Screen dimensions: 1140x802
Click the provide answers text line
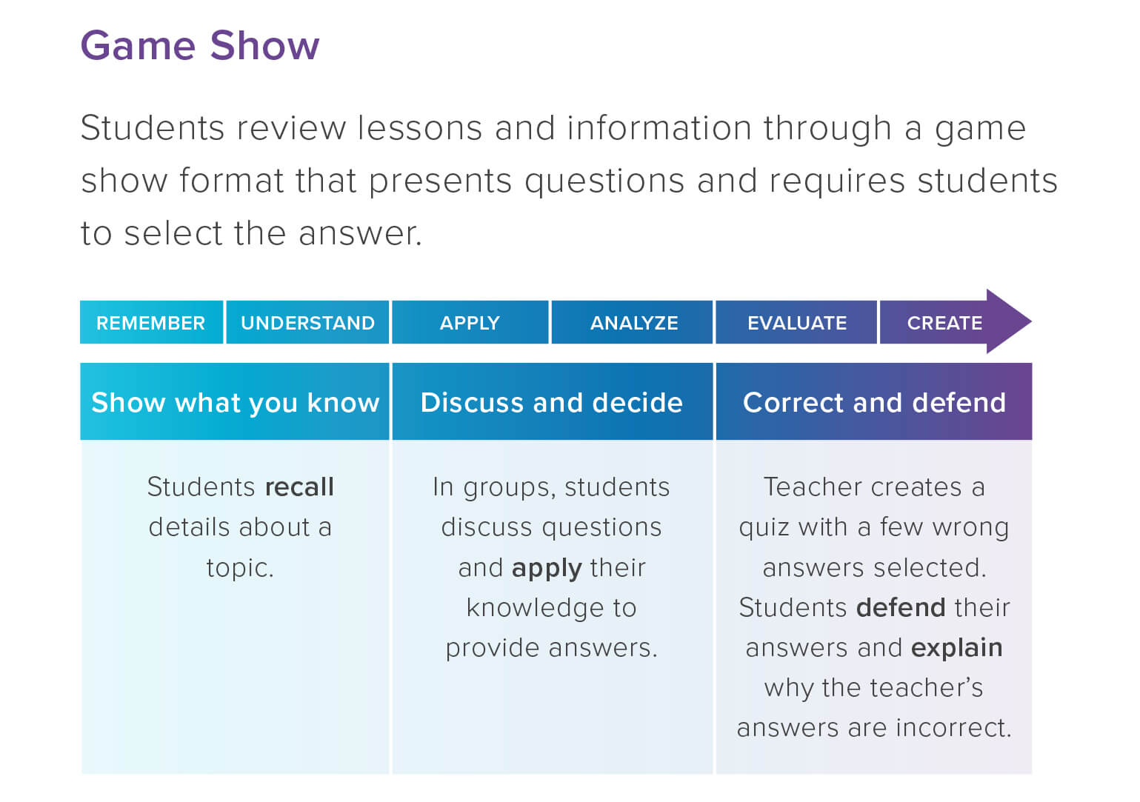(551, 648)
